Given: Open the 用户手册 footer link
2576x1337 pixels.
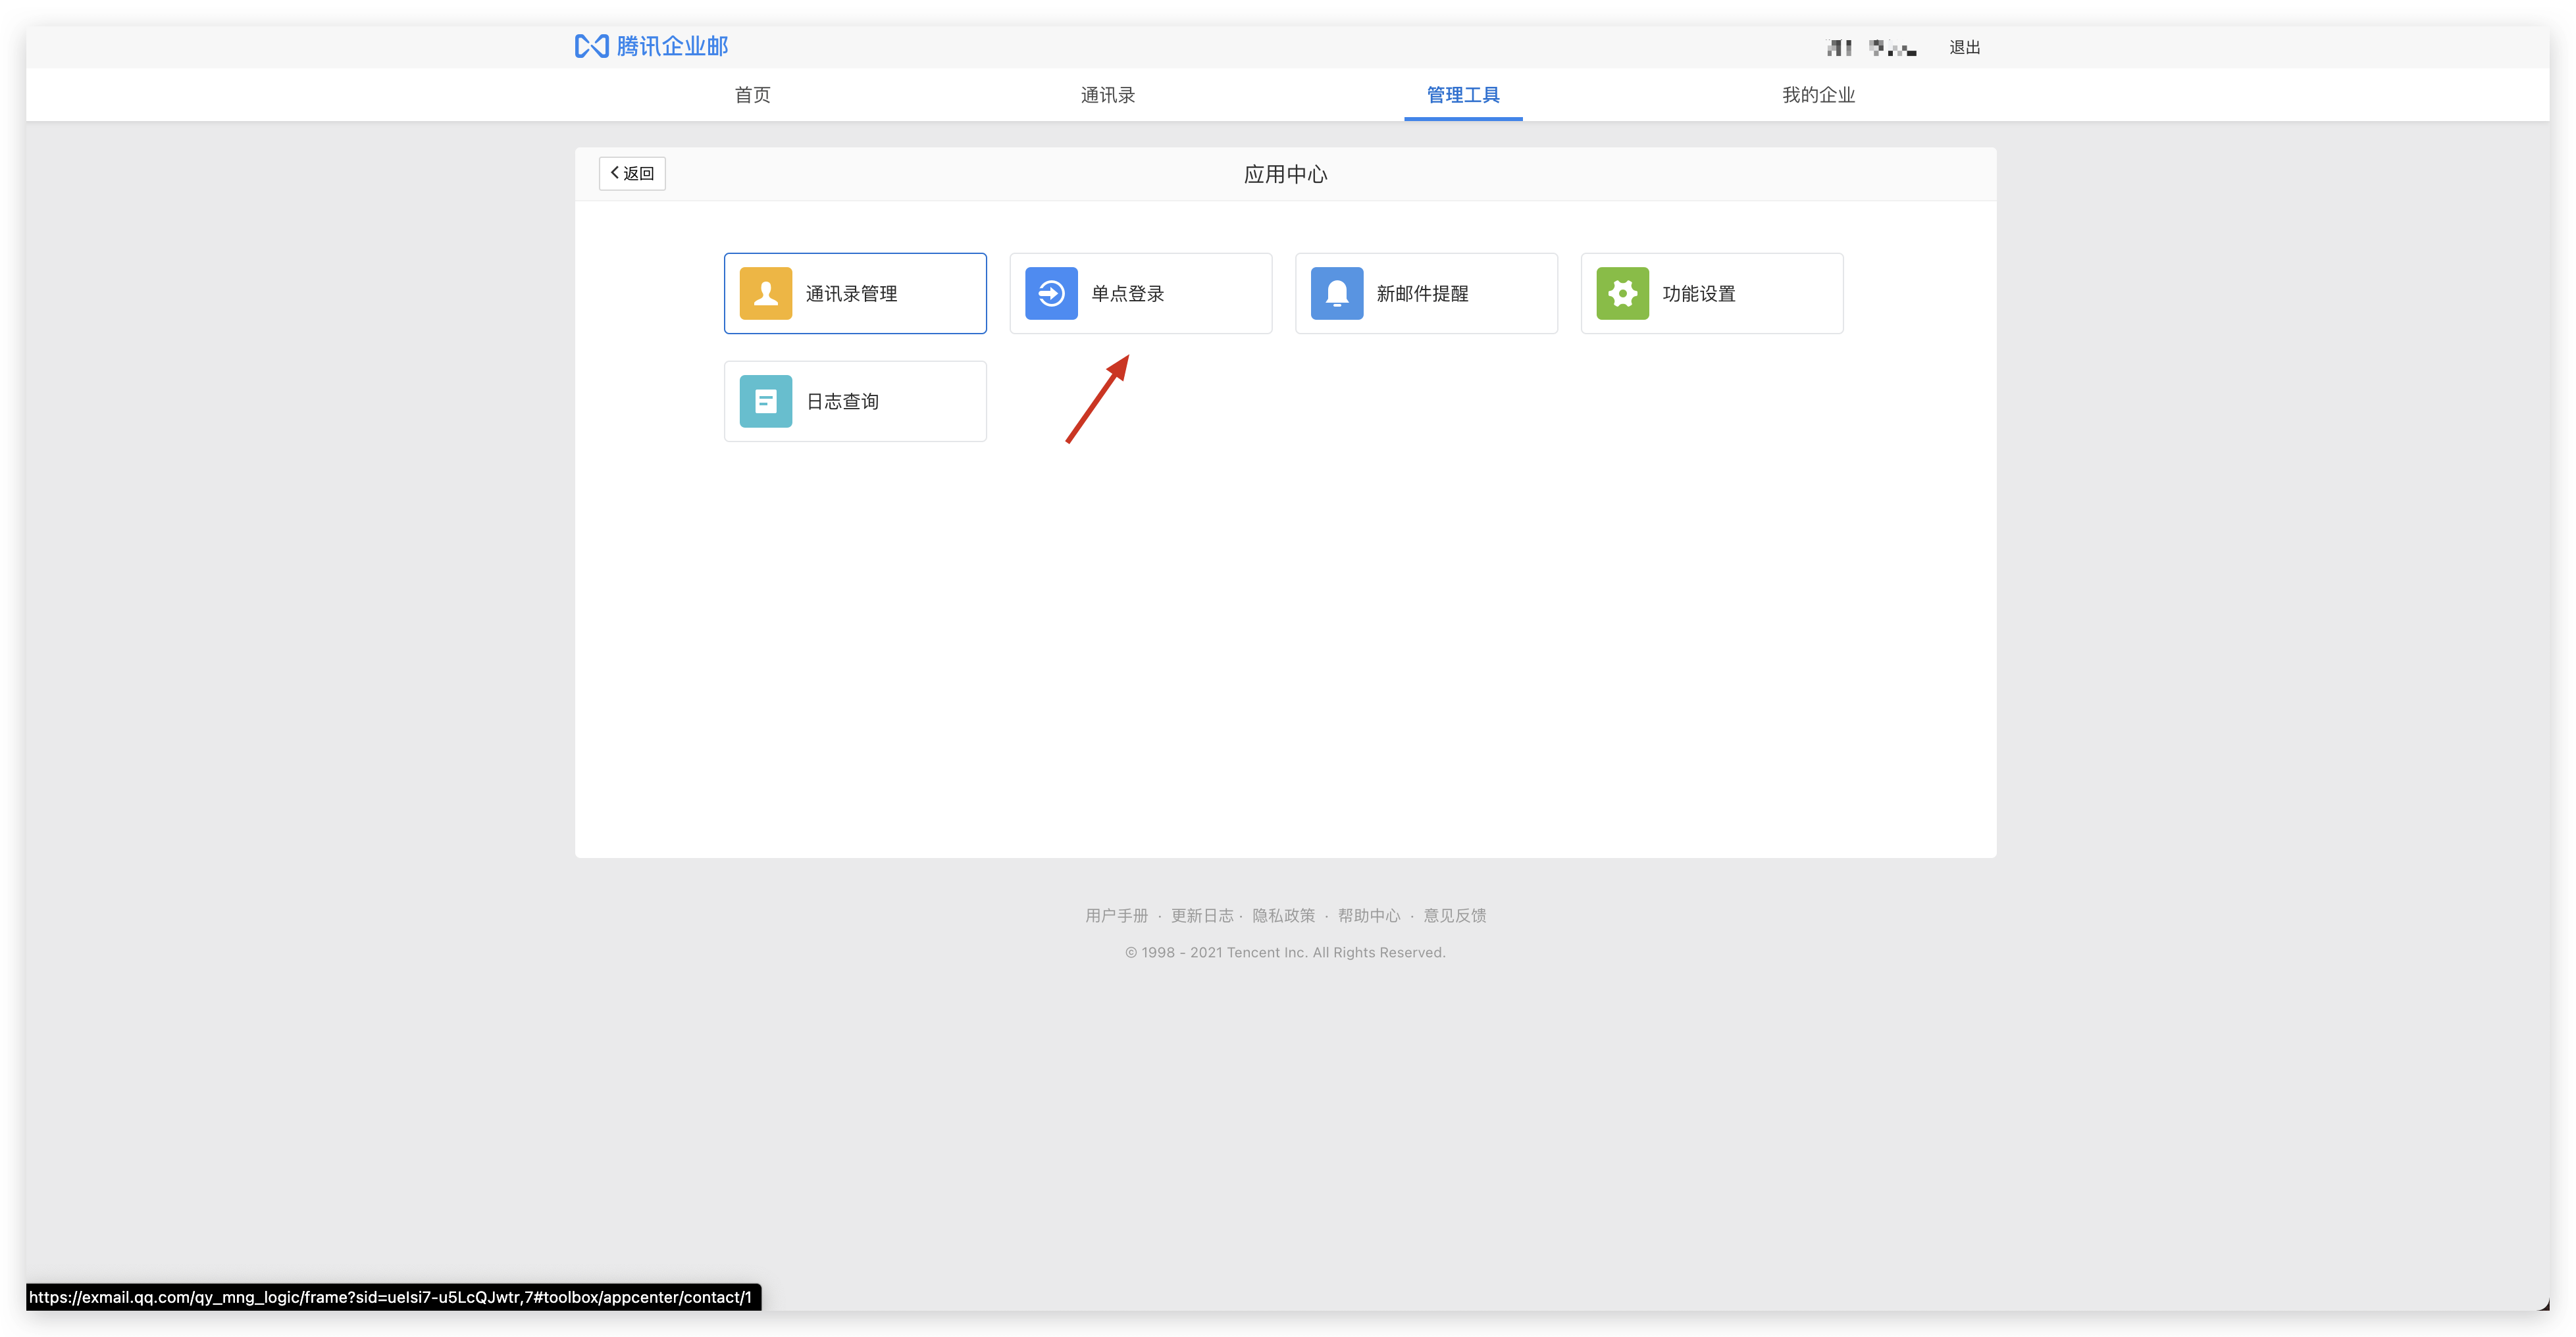Looking at the screenshot, I should click(1116, 915).
